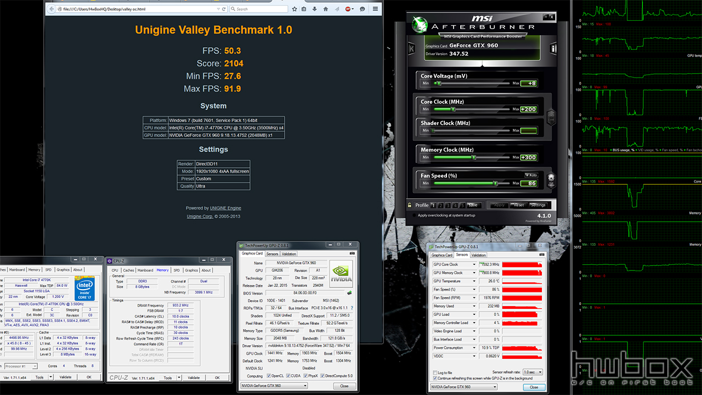This screenshot has width=702, height=395.
Task: Adjust the Core Voltage slider handle
Action: tap(439, 83)
